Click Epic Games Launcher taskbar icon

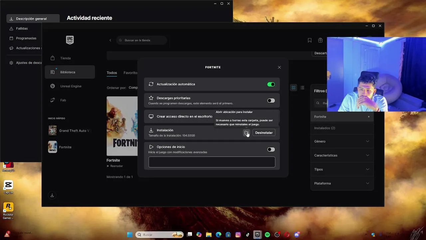coord(257,235)
